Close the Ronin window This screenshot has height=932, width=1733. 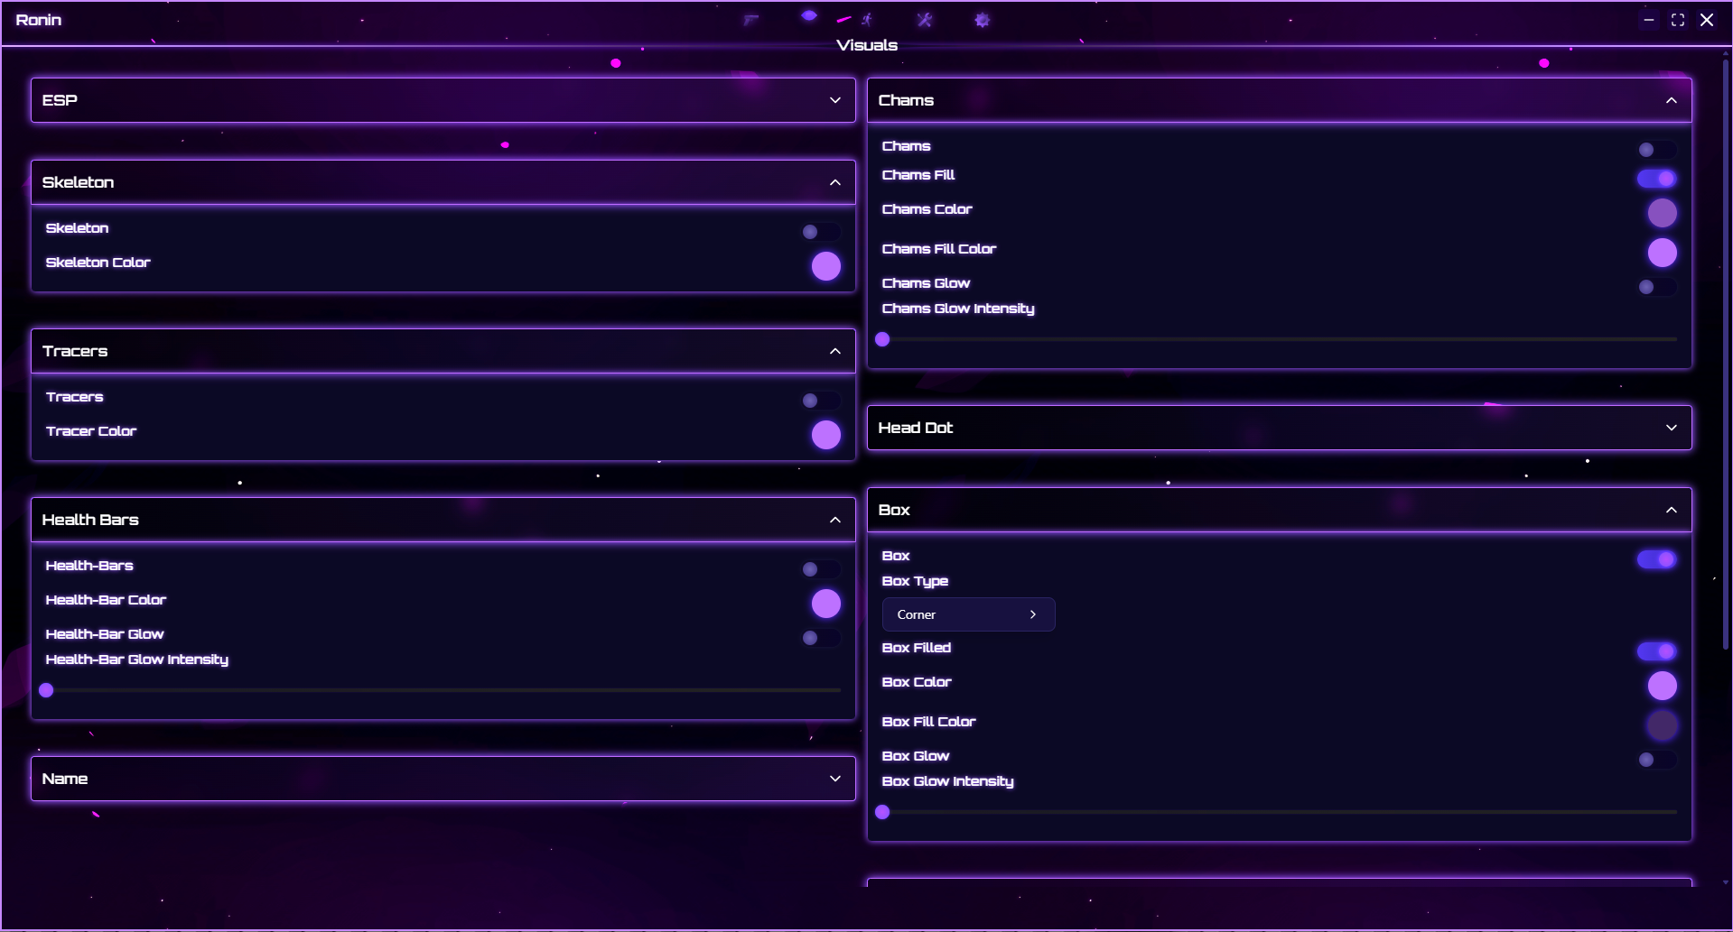[1706, 20]
